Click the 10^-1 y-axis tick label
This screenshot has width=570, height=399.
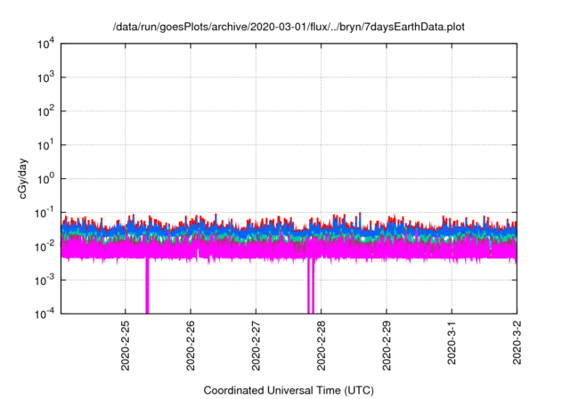(45, 213)
